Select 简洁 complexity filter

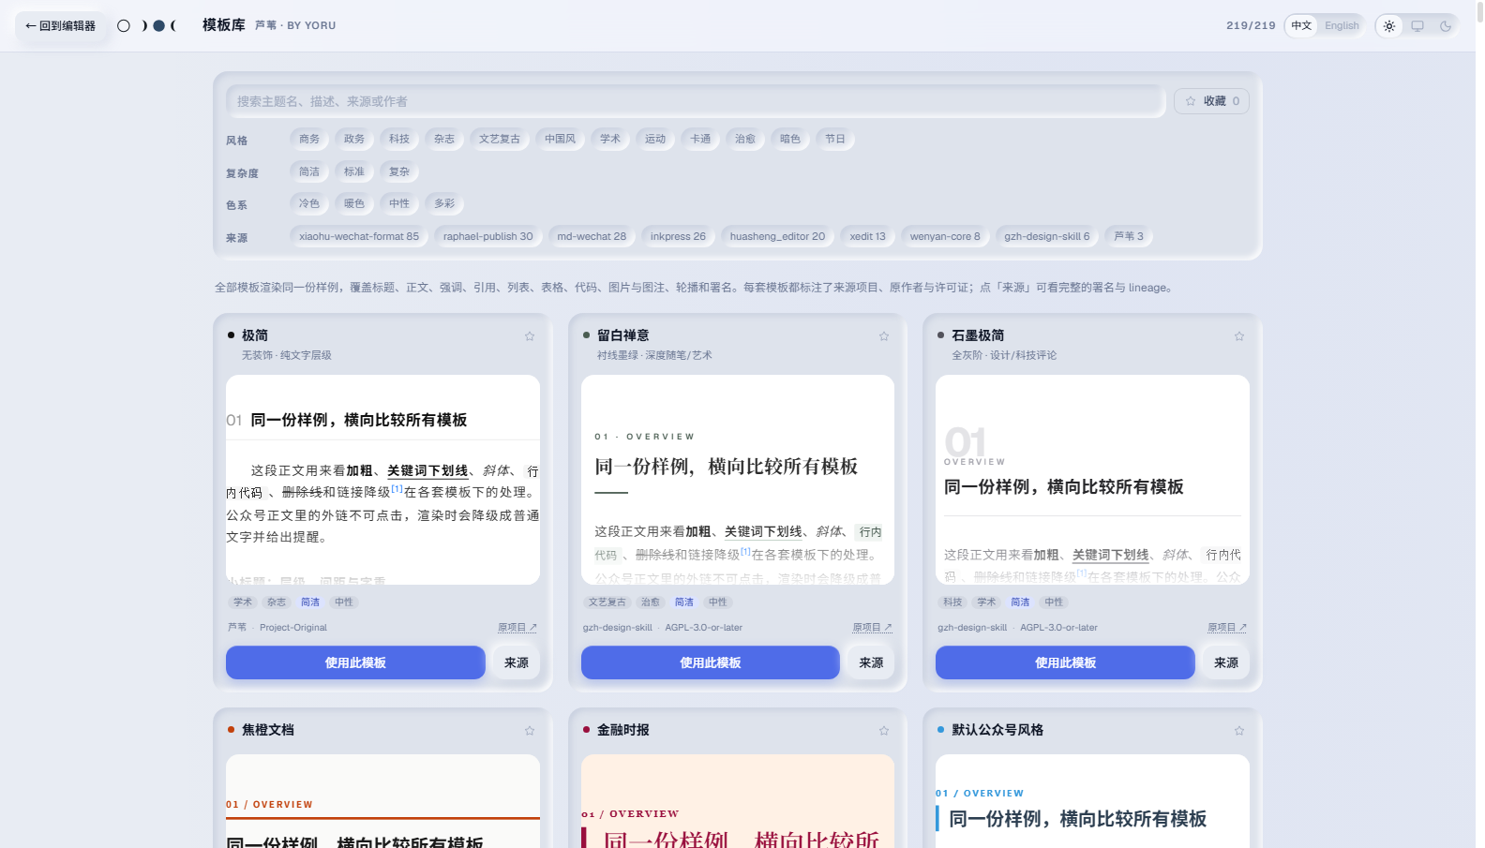click(309, 171)
